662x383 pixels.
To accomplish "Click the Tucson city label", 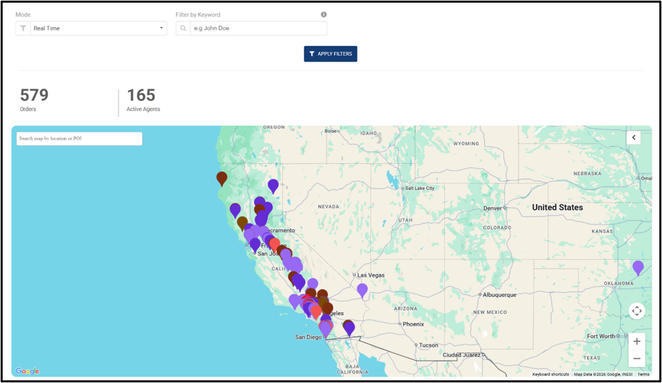I will pos(428,345).
